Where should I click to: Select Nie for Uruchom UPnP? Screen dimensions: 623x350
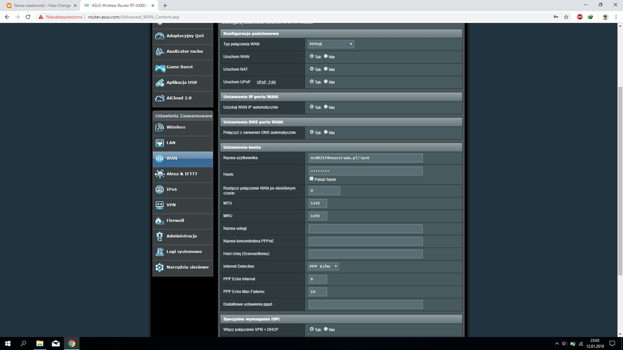coord(326,82)
